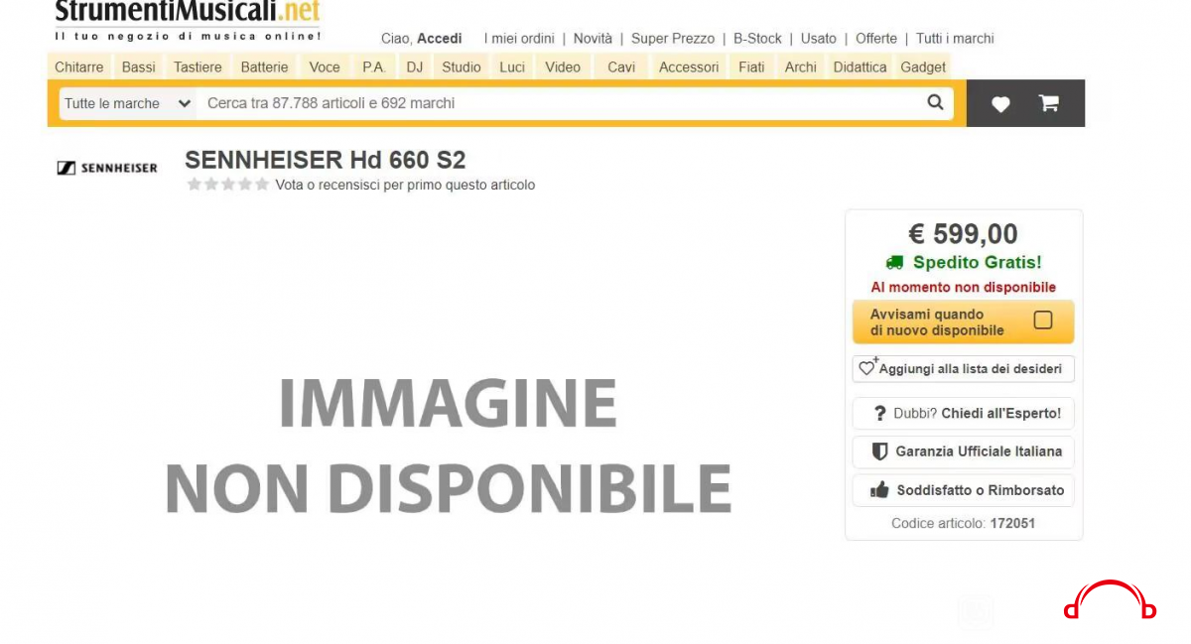Open the Gadget category
1191x644 pixels.
(x=923, y=67)
